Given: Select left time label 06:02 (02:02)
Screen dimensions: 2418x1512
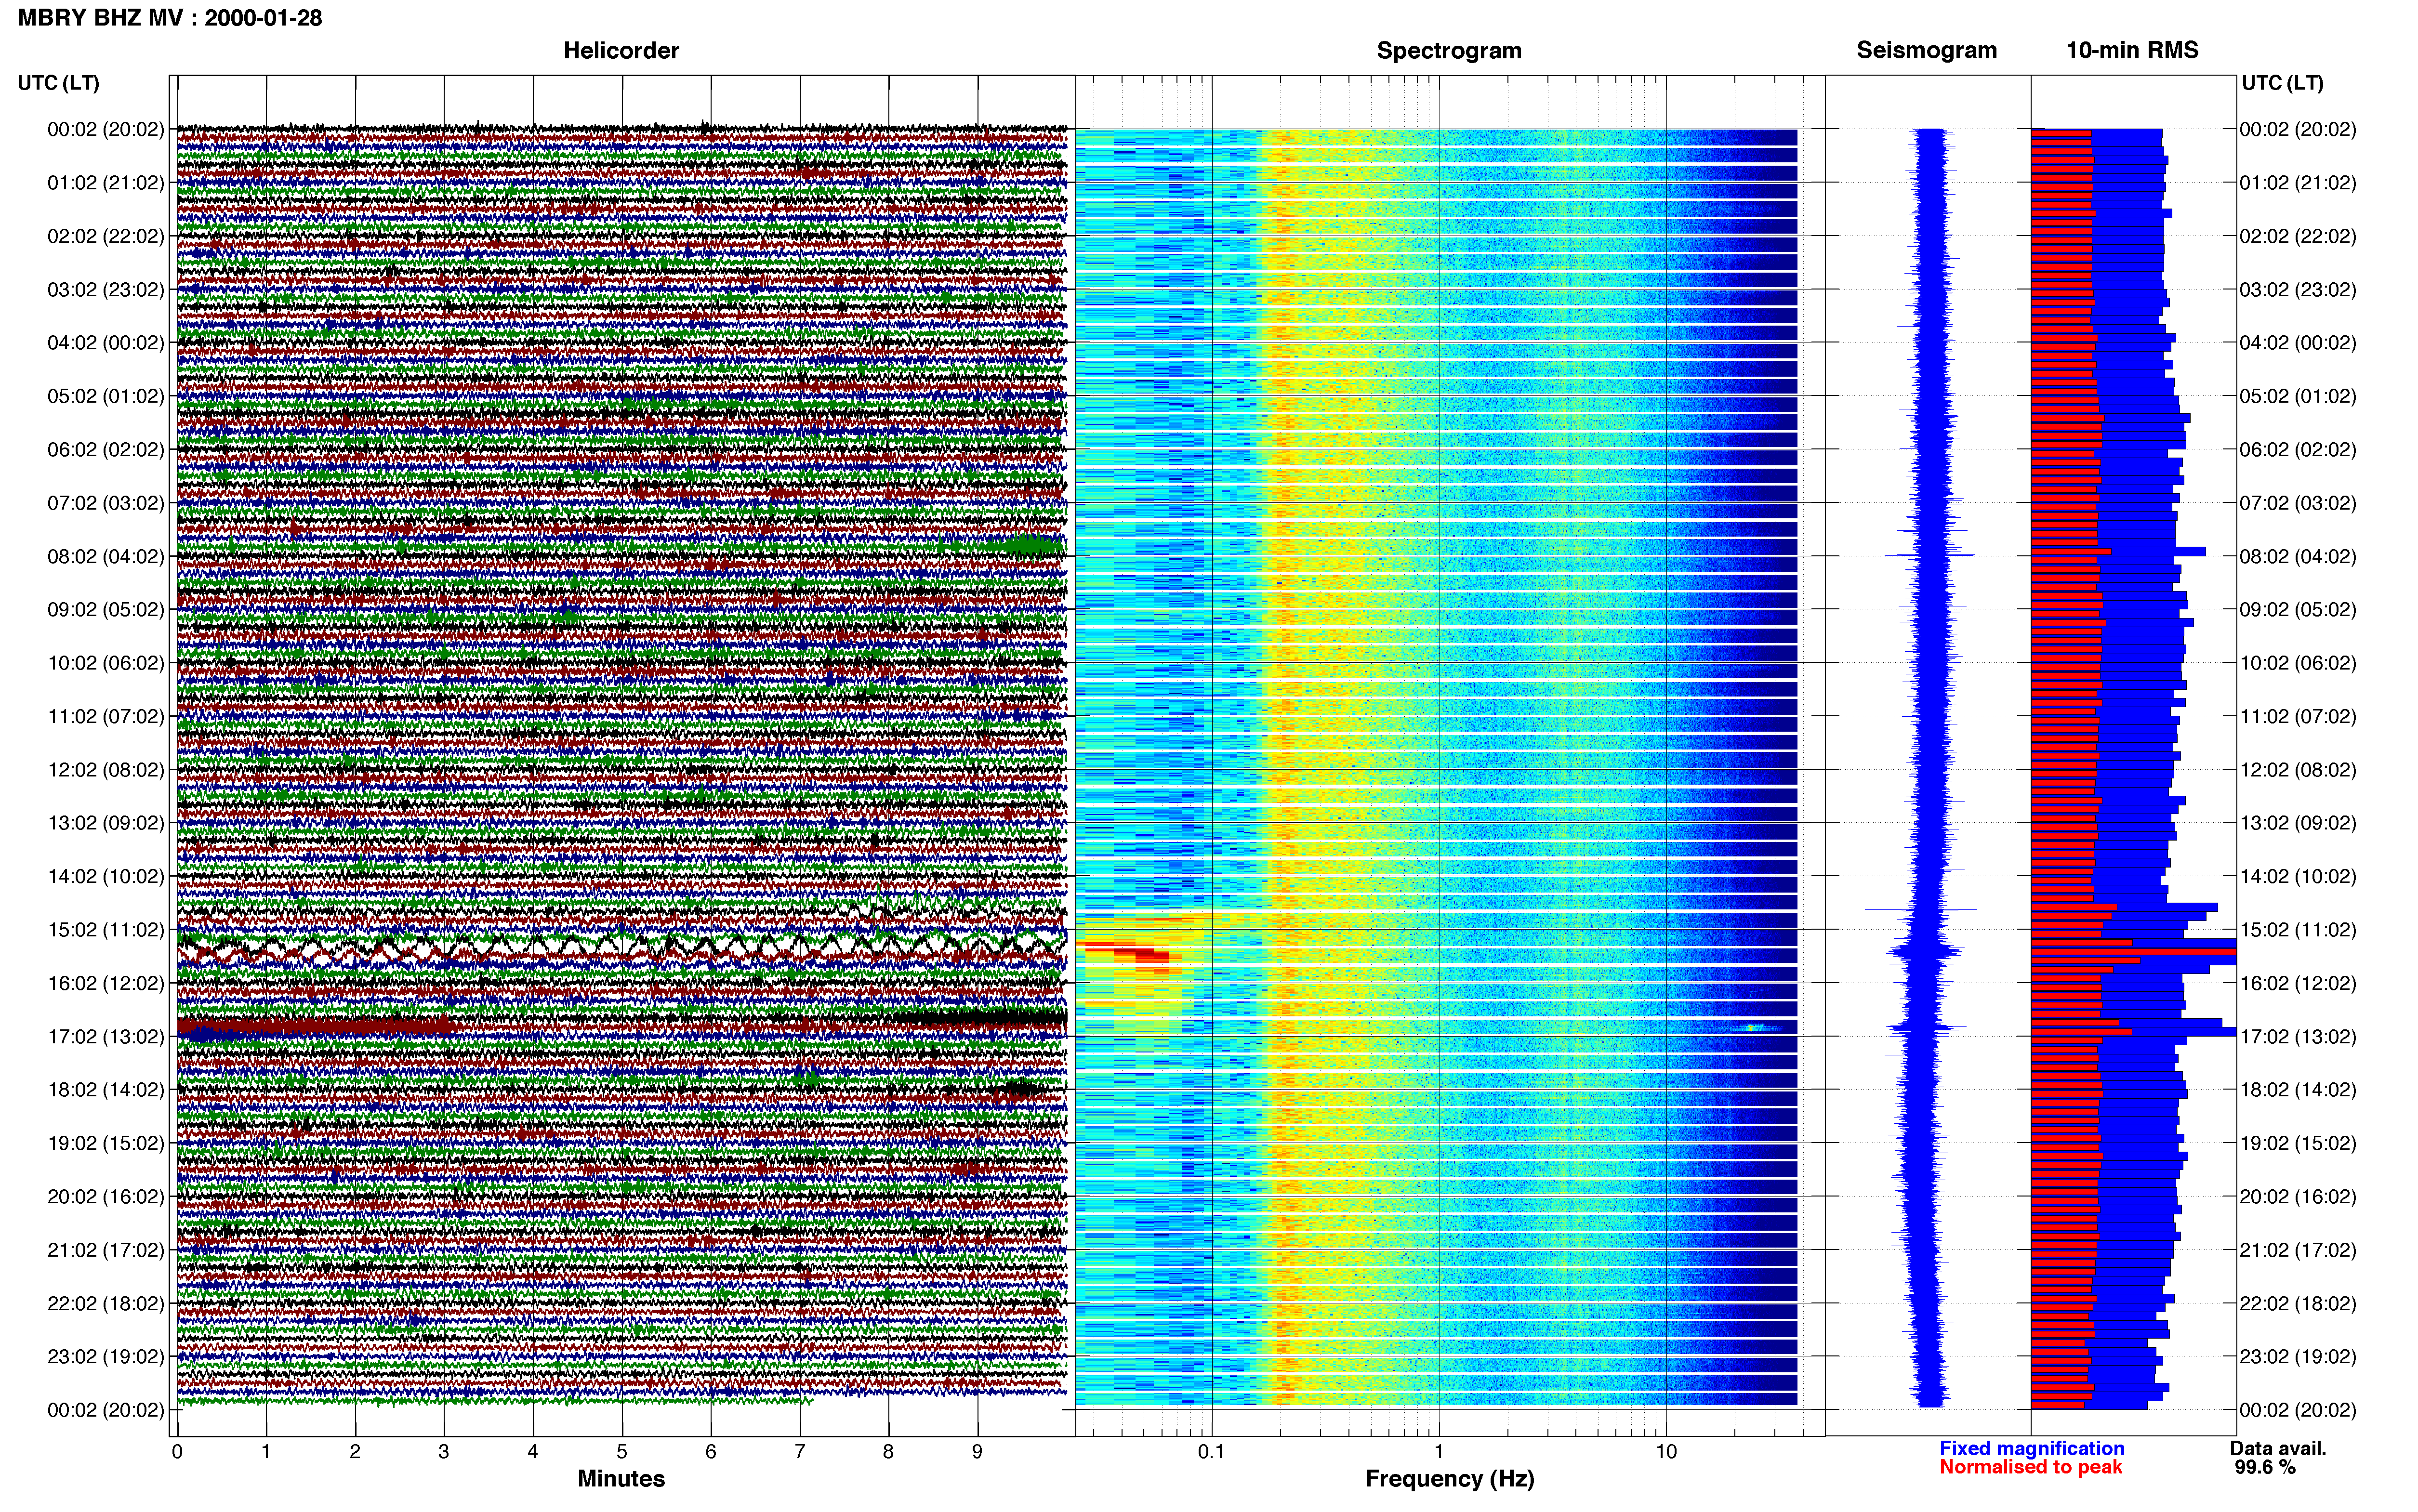Looking at the screenshot, I should pyautogui.click(x=106, y=450).
